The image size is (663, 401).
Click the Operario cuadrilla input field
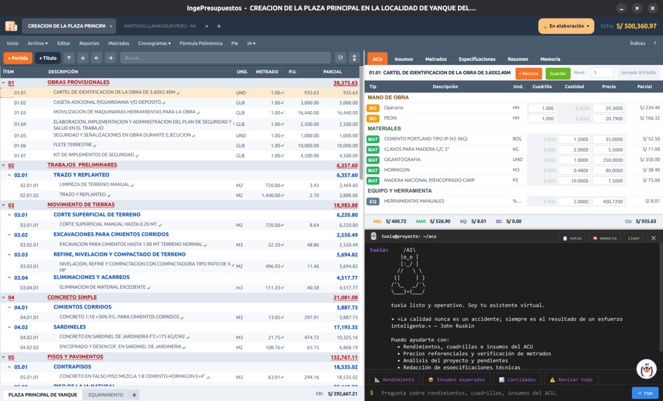[542, 108]
